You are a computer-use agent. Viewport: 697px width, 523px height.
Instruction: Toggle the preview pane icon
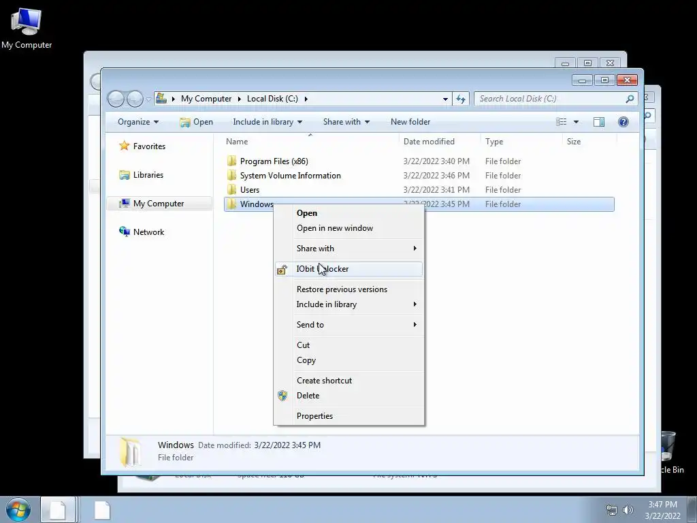(x=599, y=122)
